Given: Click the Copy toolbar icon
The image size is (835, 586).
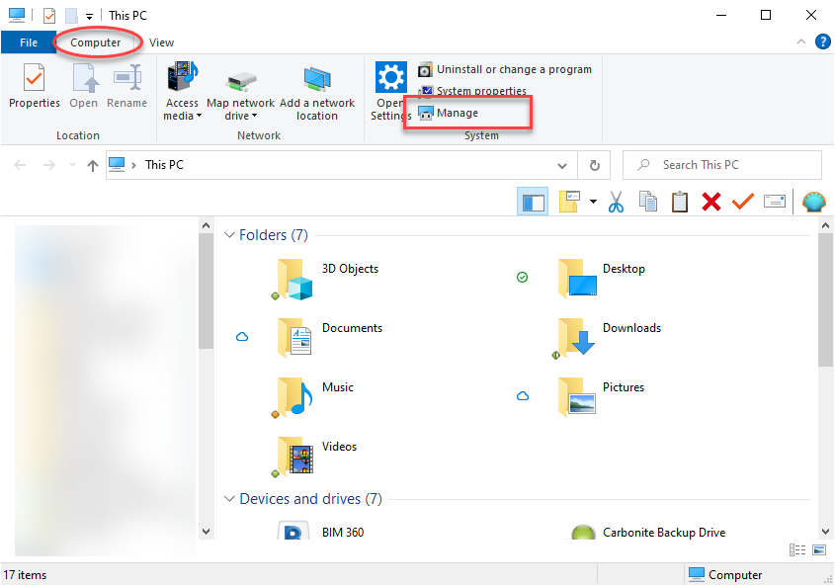Looking at the screenshot, I should [648, 202].
